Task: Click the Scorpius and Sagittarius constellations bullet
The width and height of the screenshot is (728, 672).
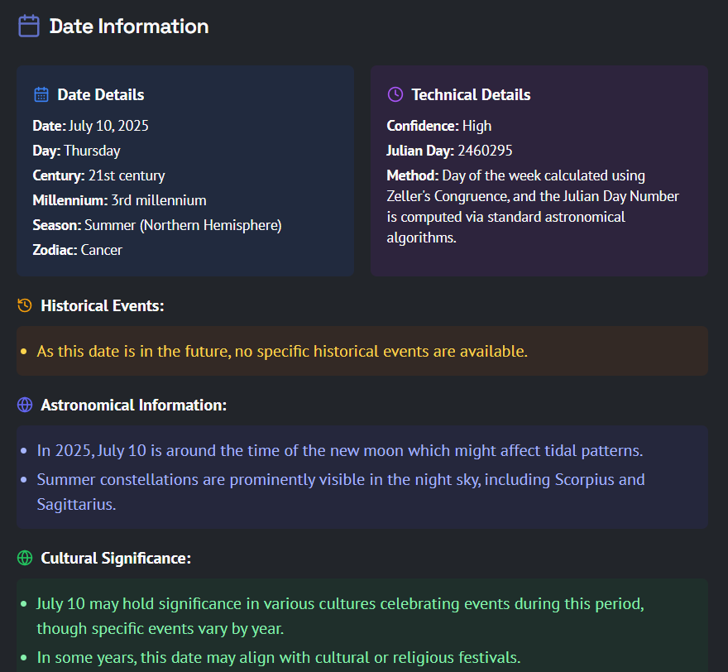Action: click(x=341, y=492)
